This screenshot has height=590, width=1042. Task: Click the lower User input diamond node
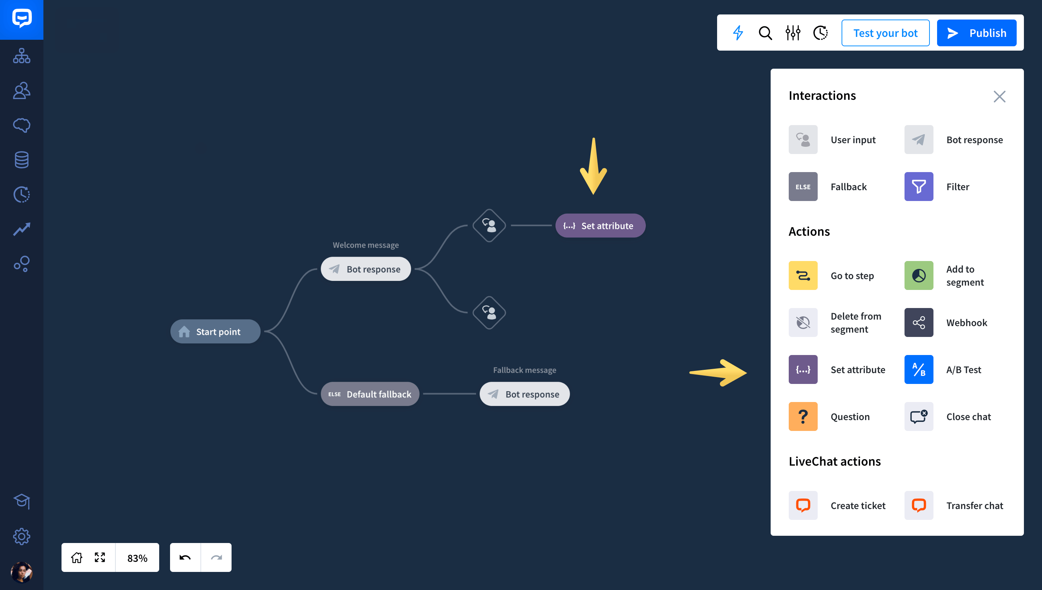(x=490, y=313)
